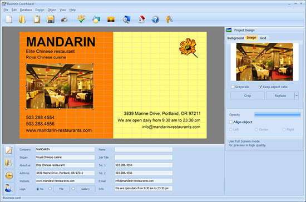The width and height of the screenshot is (306, 202).
Task: Click the person search icon in lower sidebar
Action: pyautogui.click(x=9, y=188)
